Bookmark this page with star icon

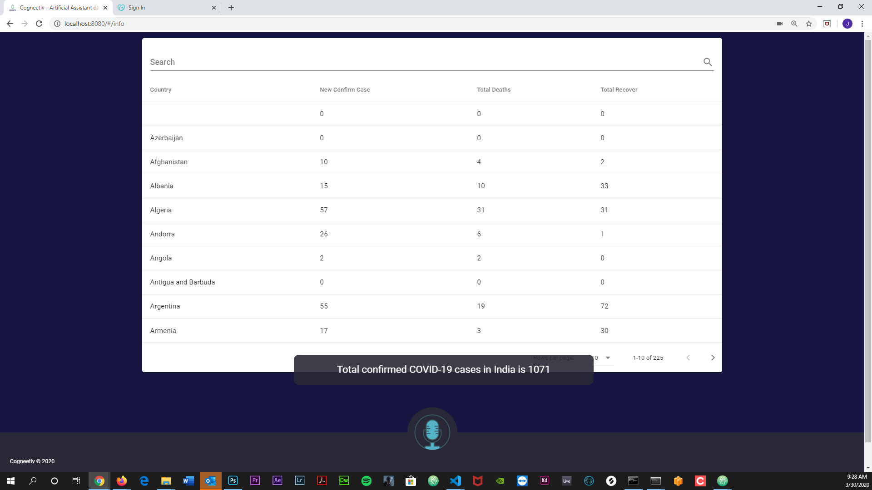coord(809,24)
